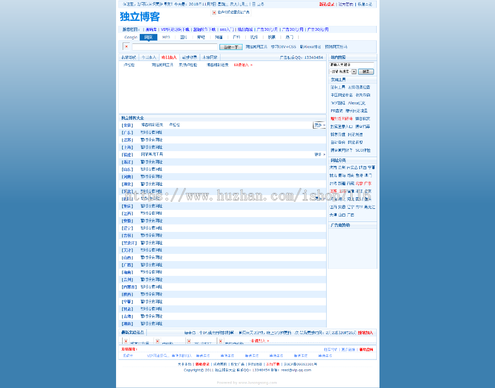Open the 学习DIV+CSS link
Screen dimensions: 495x388
pos(283,47)
